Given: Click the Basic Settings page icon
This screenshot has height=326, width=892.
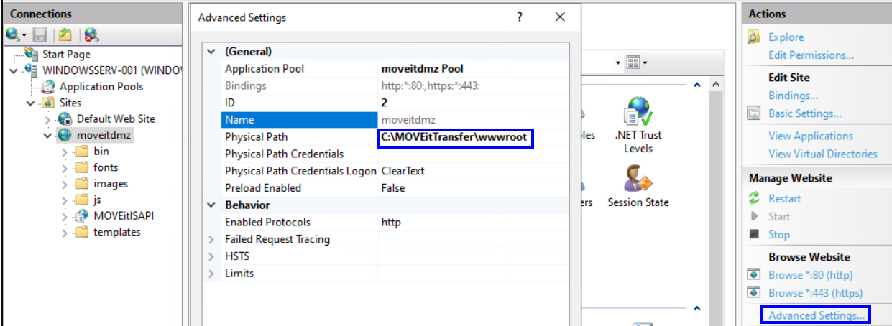Looking at the screenshot, I should pos(754,113).
